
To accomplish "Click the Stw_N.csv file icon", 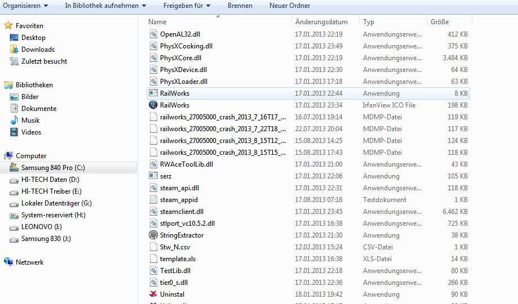I will tap(153, 247).
